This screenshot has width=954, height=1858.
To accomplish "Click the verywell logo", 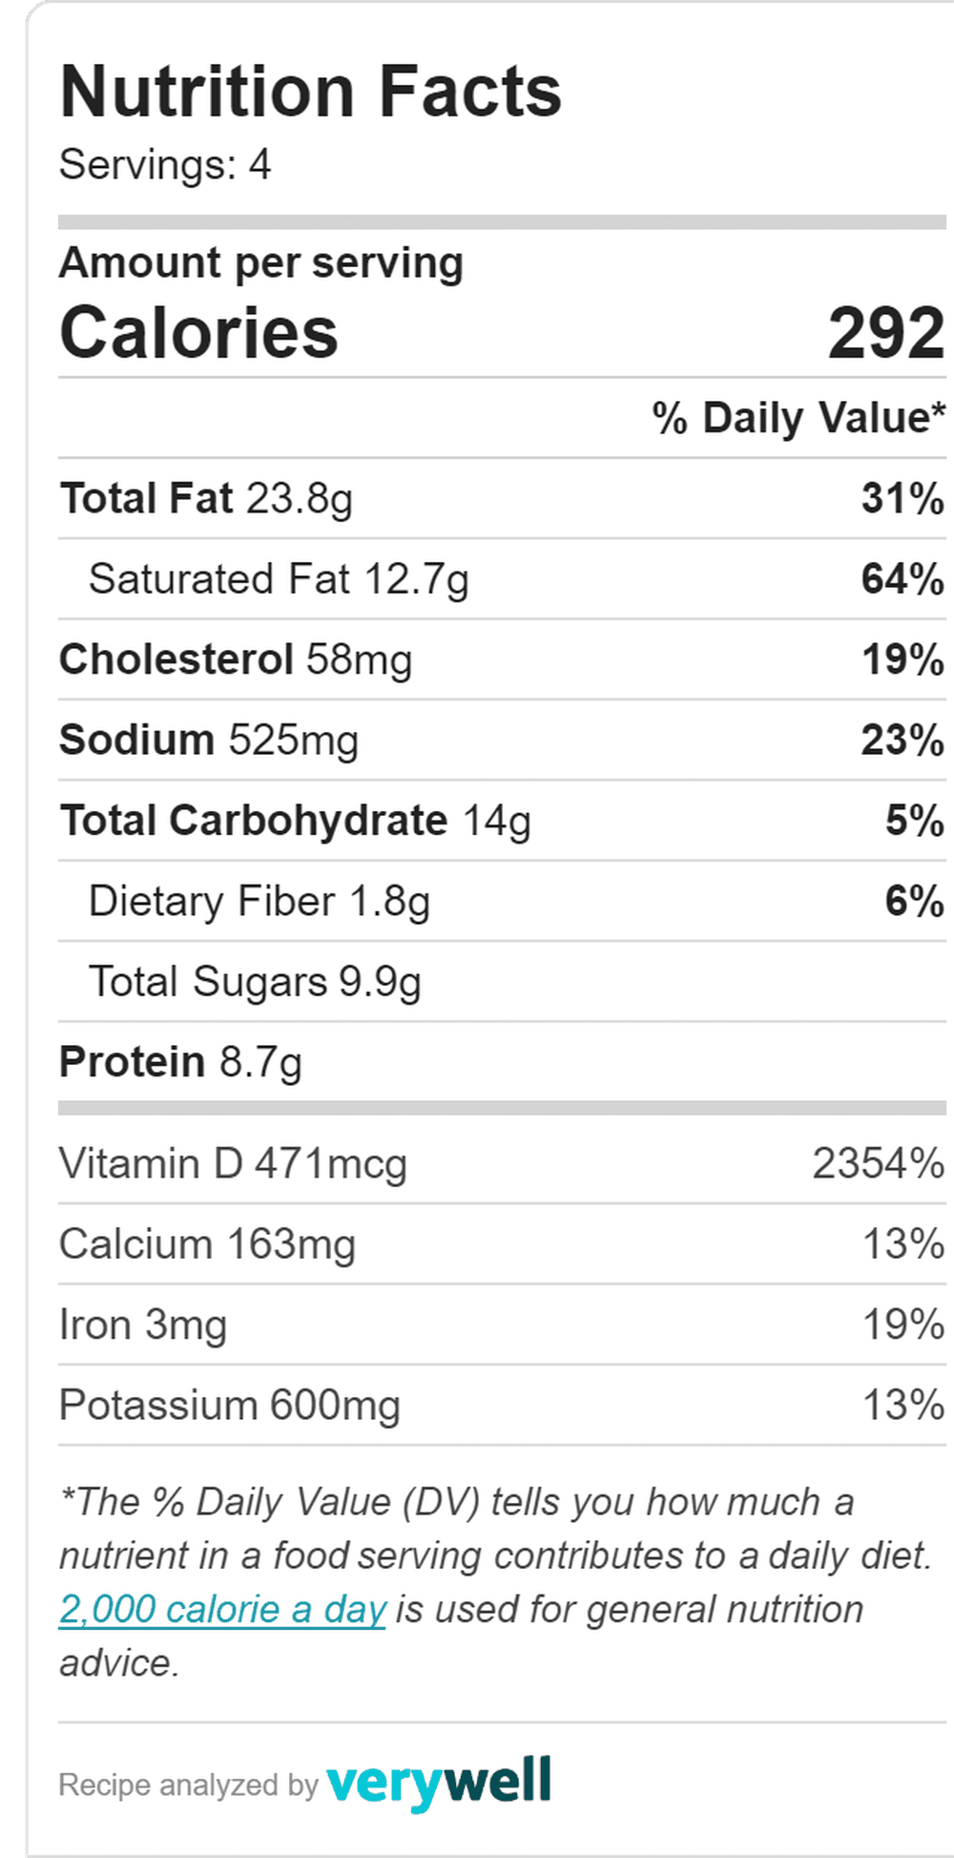I will pyautogui.click(x=439, y=1783).
